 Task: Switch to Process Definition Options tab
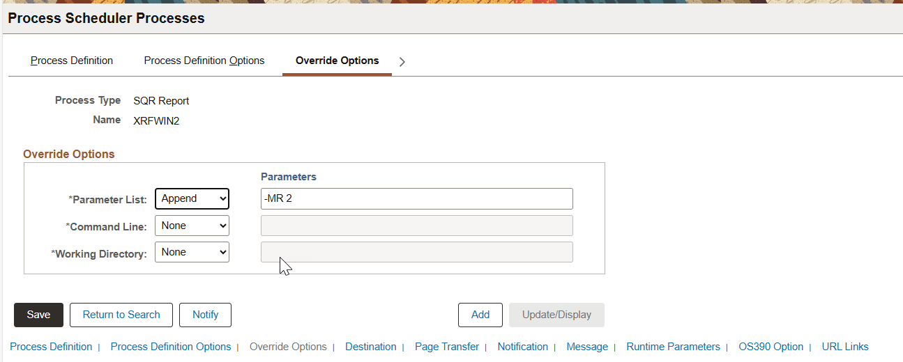[x=204, y=61]
